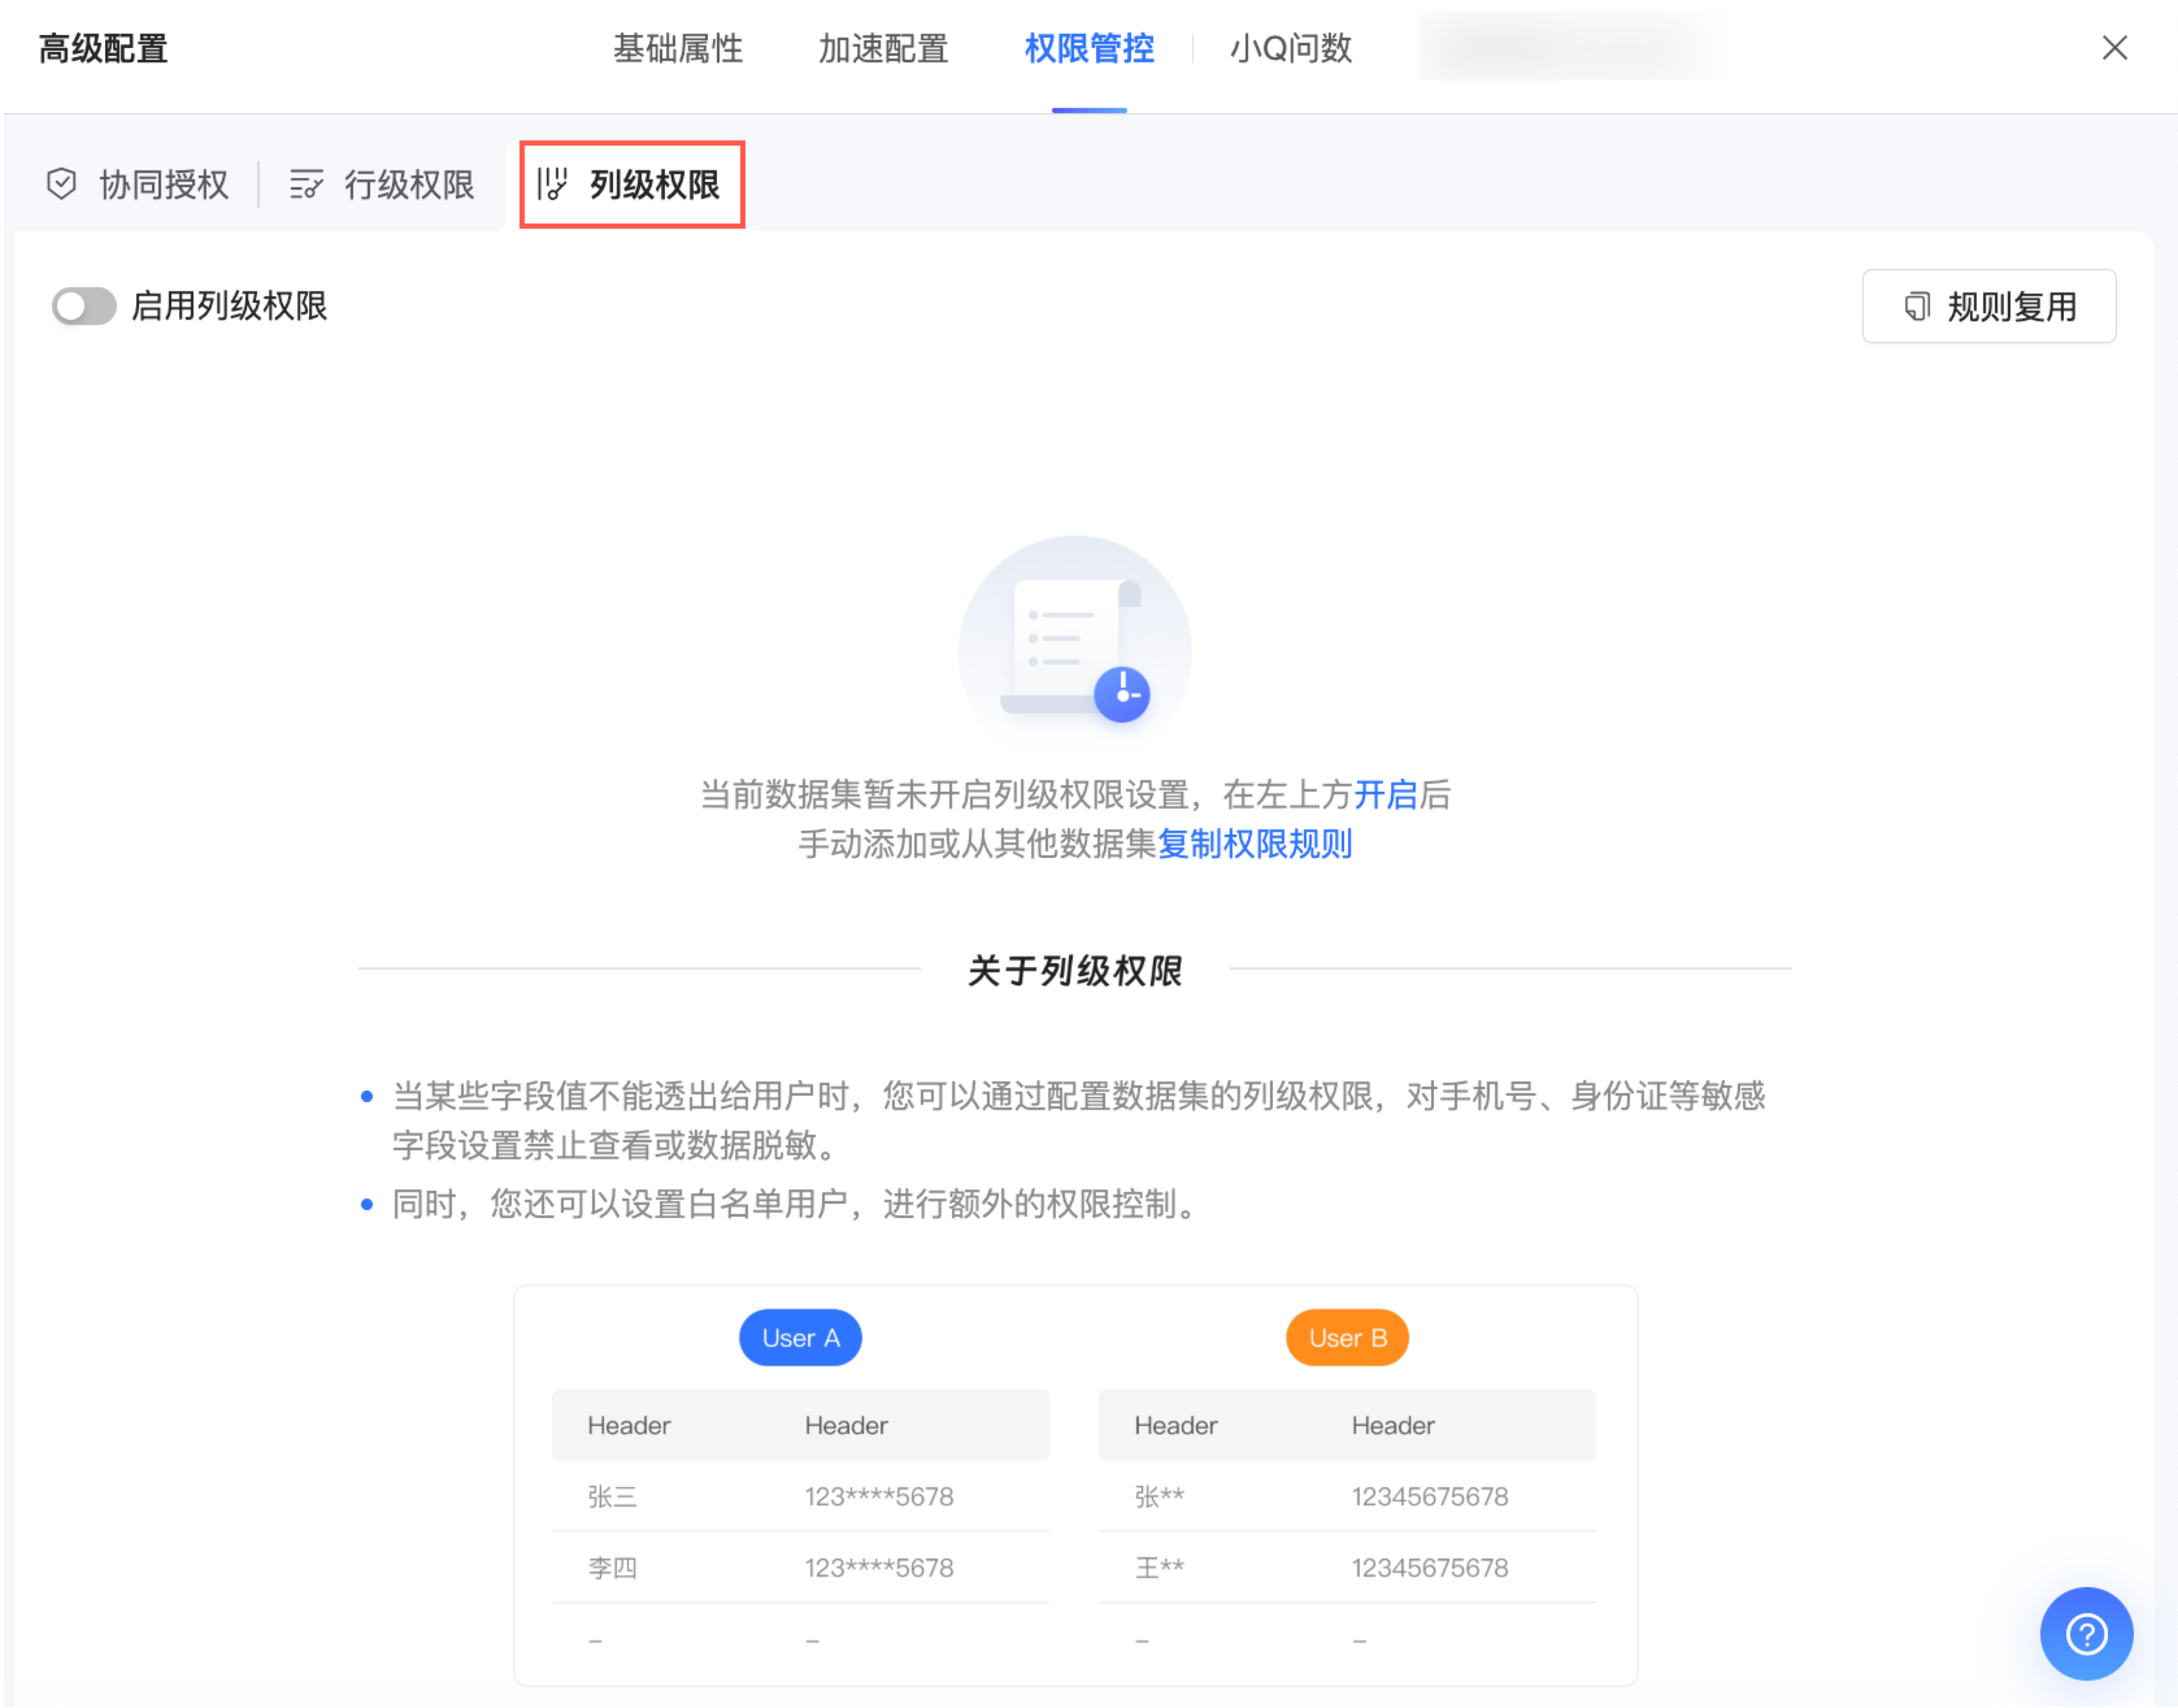Screen dimensions: 2178x1708
Task: Click the column-permission icon beside 列级权限
Action: click(552, 184)
